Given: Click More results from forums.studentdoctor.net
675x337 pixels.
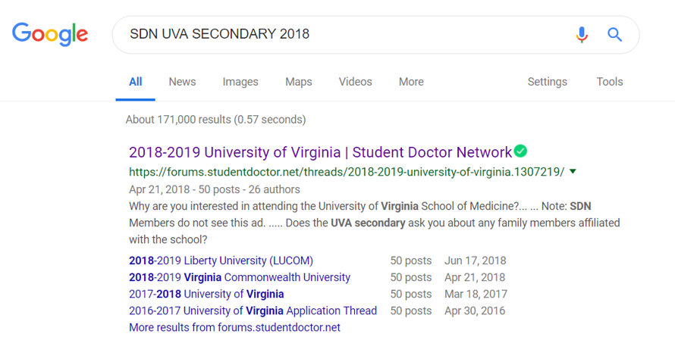Looking at the screenshot, I should pyautogui.click(x=234, y=327).
